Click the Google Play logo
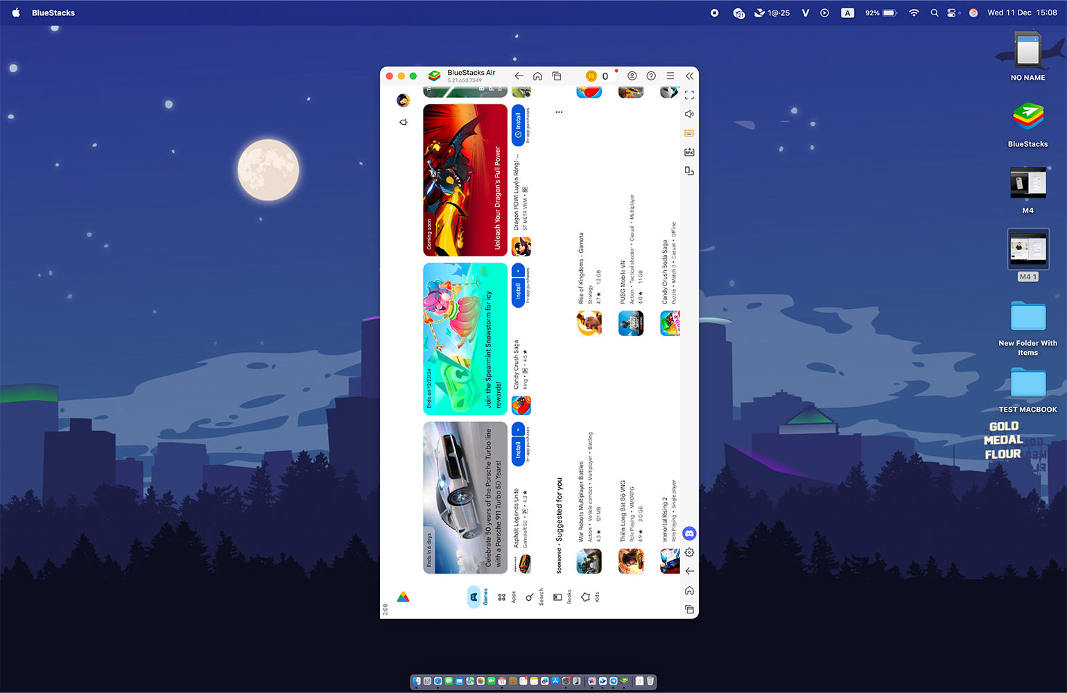 point(403,597)
